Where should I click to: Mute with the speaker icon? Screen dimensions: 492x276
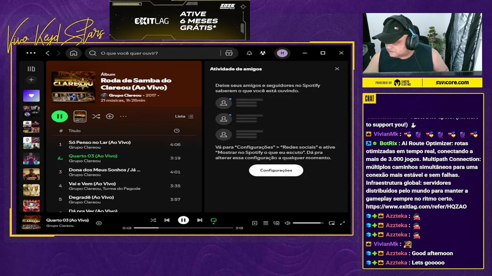click(287, 223)
